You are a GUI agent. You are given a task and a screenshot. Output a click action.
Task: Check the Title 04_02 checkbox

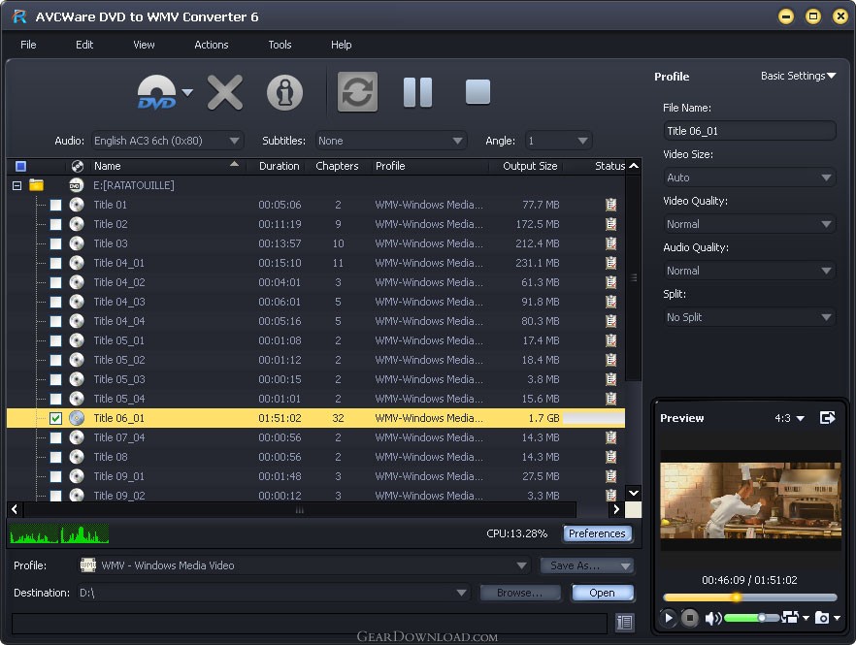(55, 282)
